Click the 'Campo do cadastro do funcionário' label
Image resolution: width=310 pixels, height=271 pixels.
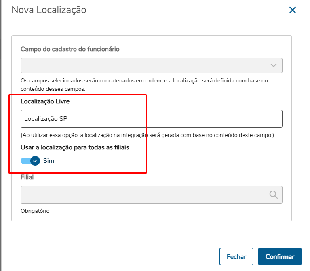tap(70, 49)
